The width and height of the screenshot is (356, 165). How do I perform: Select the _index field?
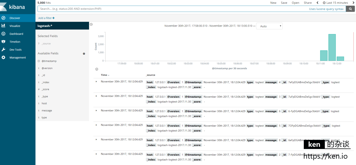pos(45,82)
